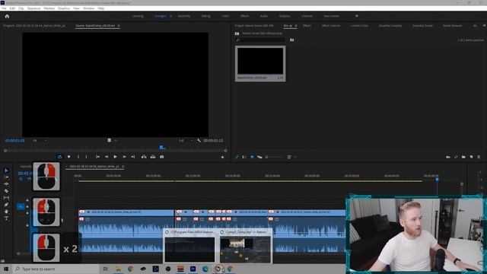Choose the Ripple Edit tool

[x=6, y=184]
